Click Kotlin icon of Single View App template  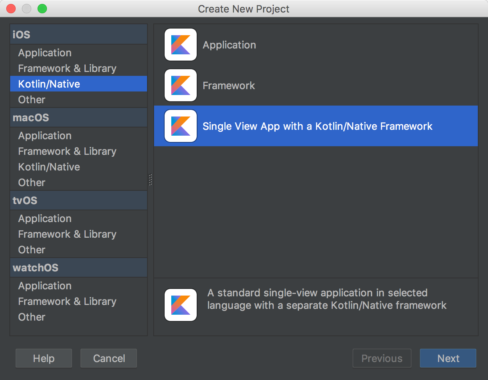click(x=181, y=126)
